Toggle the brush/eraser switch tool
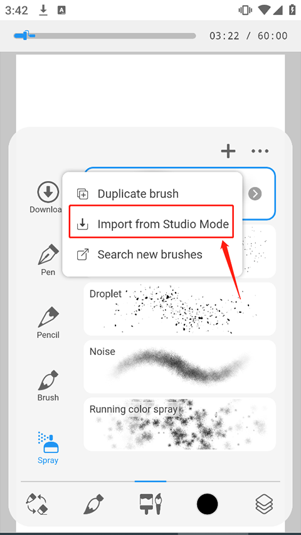 (36, 504)
